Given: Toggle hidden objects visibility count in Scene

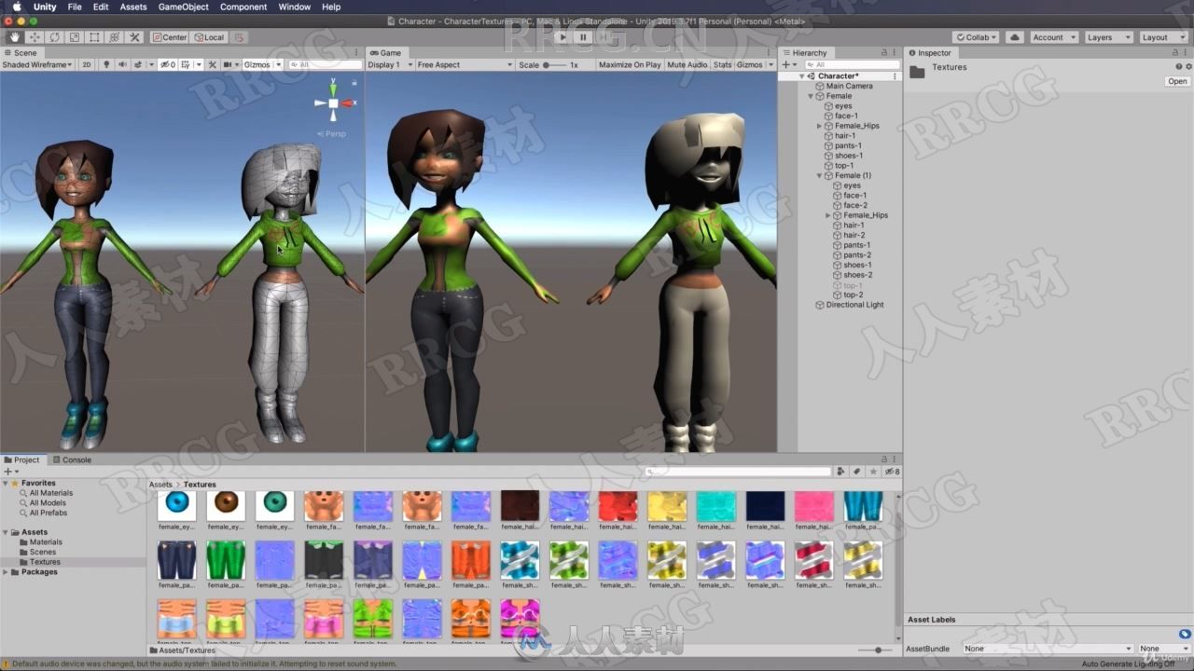Looking at the screenshot, I should [168, 65].
